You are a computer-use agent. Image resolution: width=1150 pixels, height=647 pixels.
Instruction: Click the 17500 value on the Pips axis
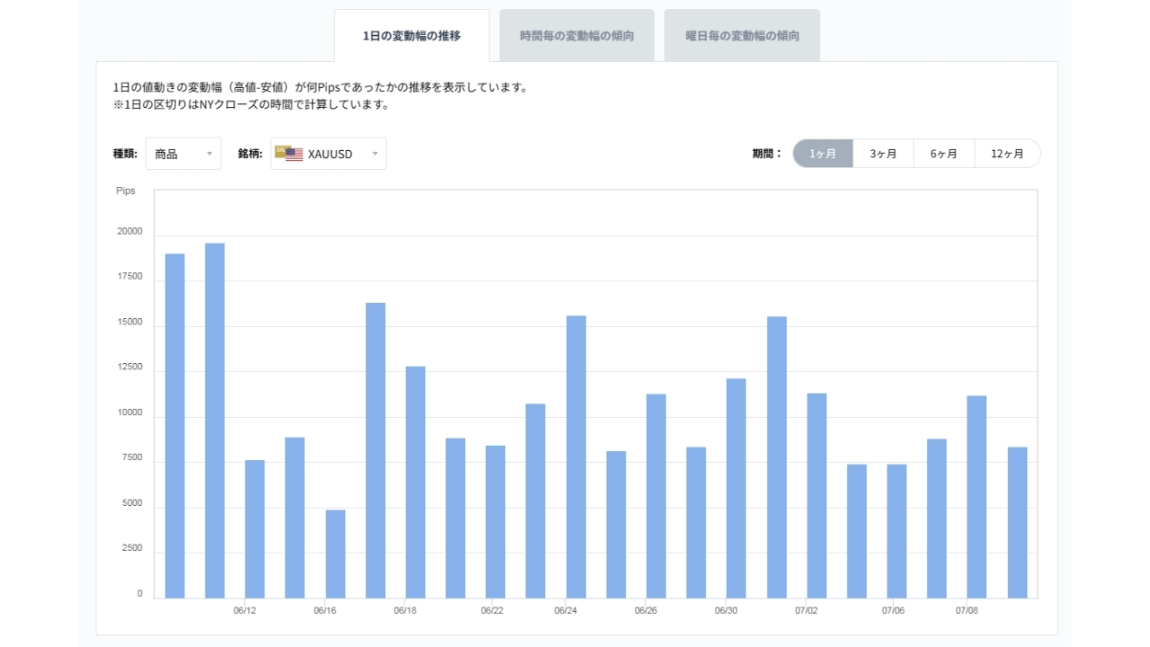(x=129, y=276)
